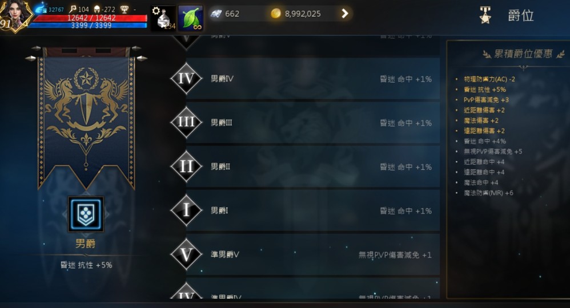The height and width of the screenshot is (308, 570).
Task: Tap the gold coin icon beside 8,992,025
Action: point(276,14)
